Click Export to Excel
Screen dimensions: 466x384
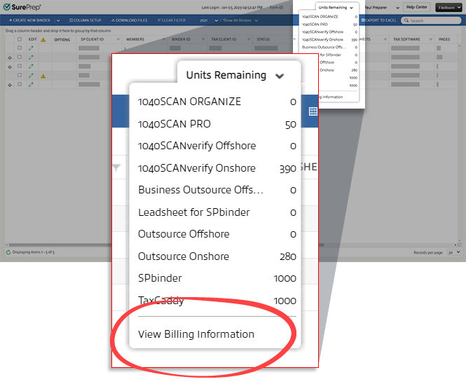(x=379, y=20)
